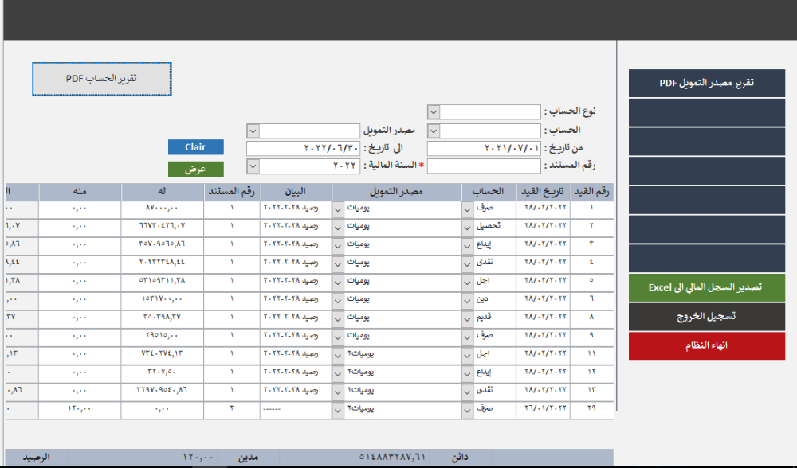
Task: Click the رقم المستند filter input box
Action: click(484, 166)
